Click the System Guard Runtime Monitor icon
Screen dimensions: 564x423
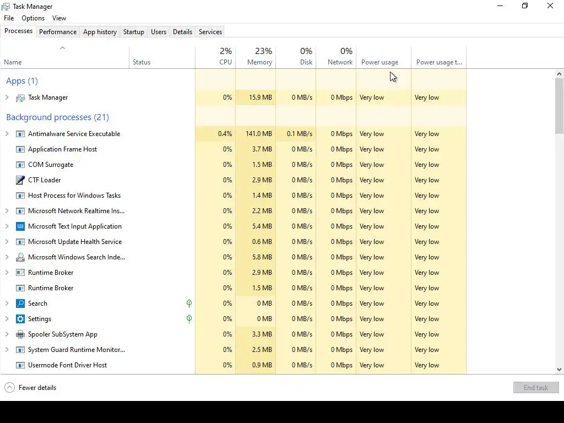(x=20, y=350)
